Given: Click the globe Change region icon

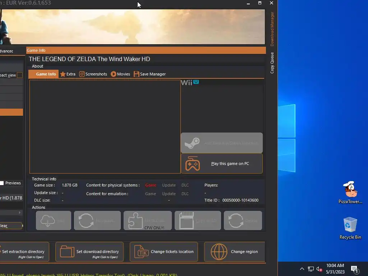Looking at the screenshot, I should [x=219, y=252].
